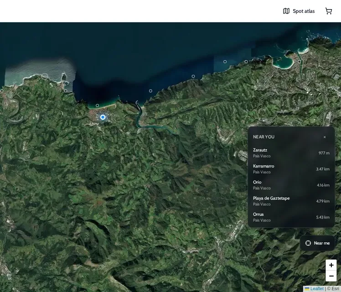Click the large ring marker on western headland
341x292 pixels.
click(x=45, y=76)
